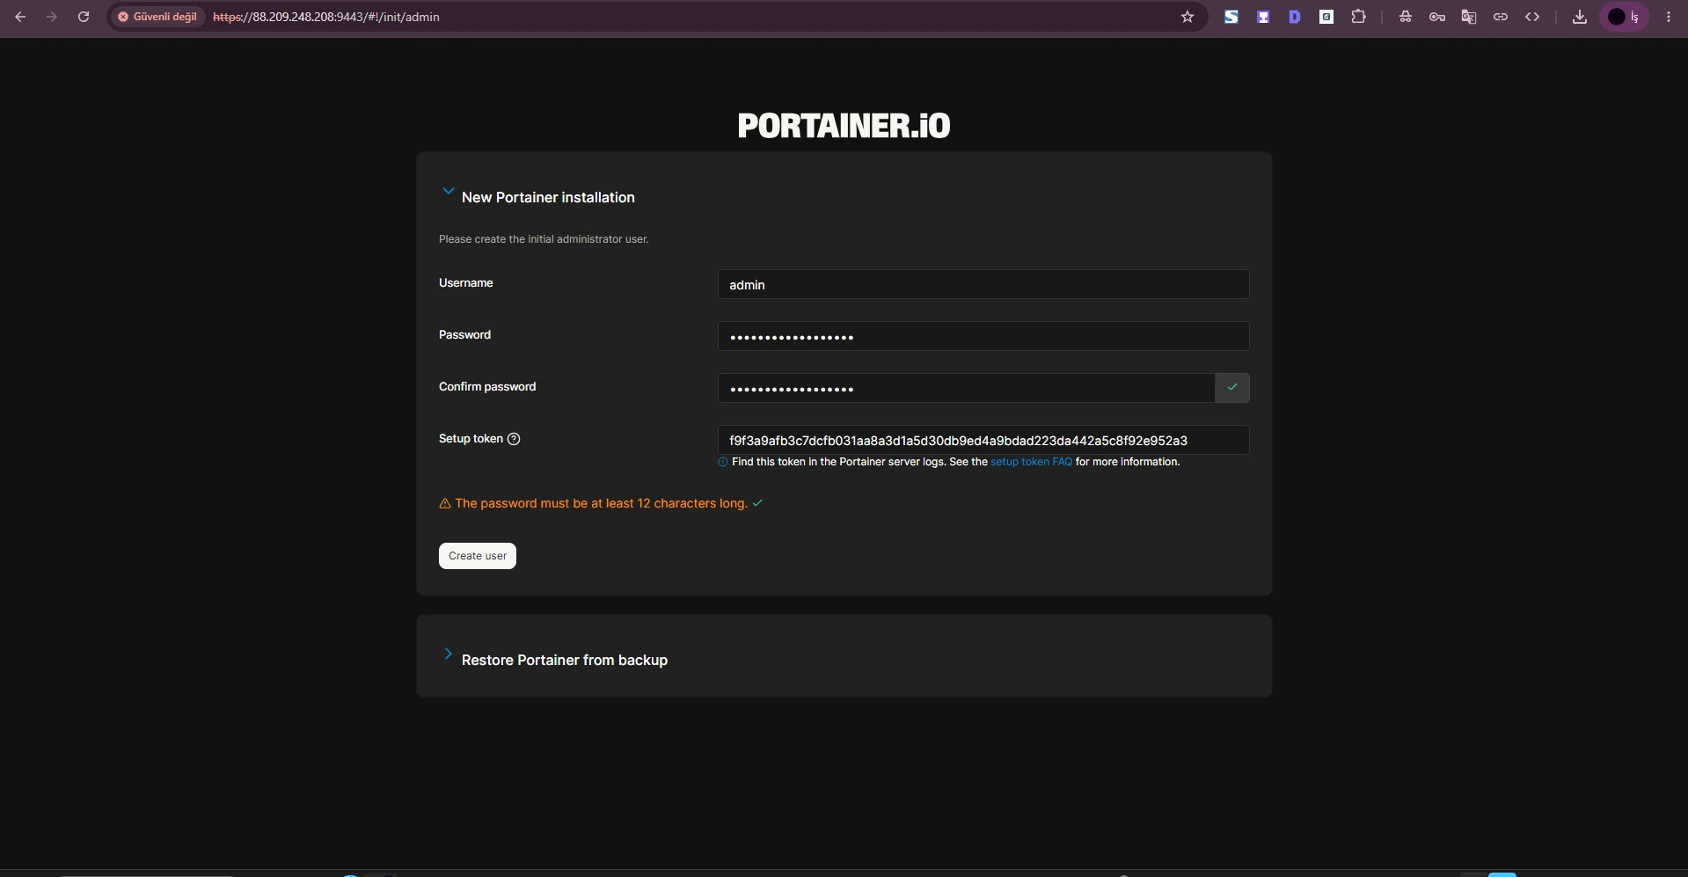Click the code brackets toolbar icon
Image resolution: width=1688 pixels, height=877 pixels.
click(x=1532, y=17)
